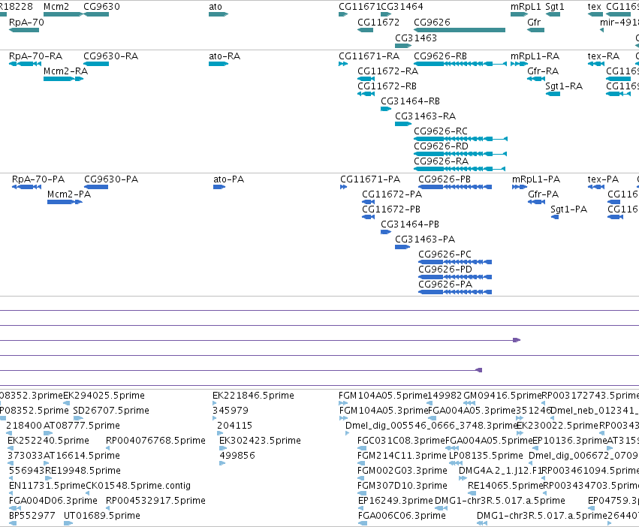Screen dimensions: 639x527
Task: Open protein Sgt1-PA label
Action: click(569, 209)
